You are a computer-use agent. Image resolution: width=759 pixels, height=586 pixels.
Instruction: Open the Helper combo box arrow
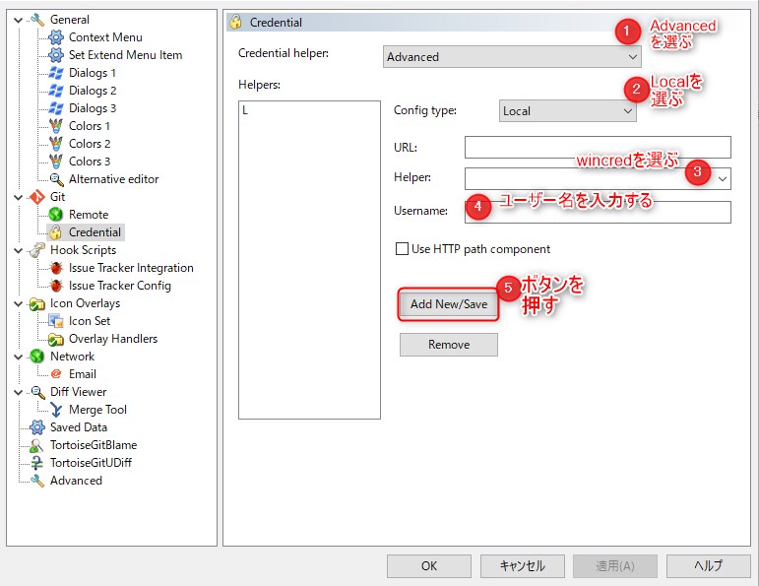(x=723, y=178)
